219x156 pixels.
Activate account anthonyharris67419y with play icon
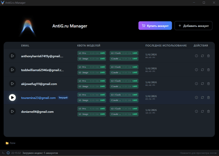click(x=12, y=56)
